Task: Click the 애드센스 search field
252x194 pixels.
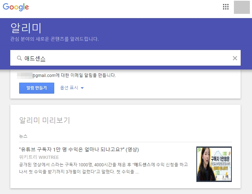Action: click(x=125, y=58)
